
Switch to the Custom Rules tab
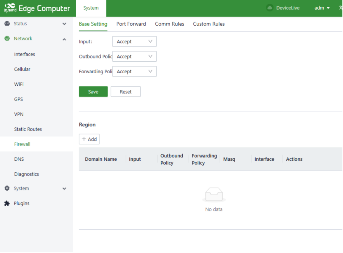pyautogui.click(x=209, y=24)
